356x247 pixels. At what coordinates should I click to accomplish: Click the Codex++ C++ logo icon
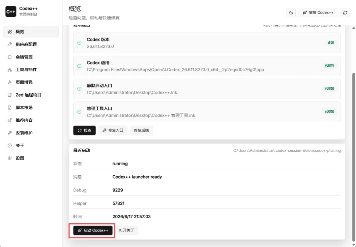pos(11,12)
